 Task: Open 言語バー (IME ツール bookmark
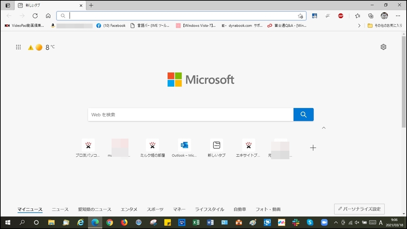click(x=149, y=26)
